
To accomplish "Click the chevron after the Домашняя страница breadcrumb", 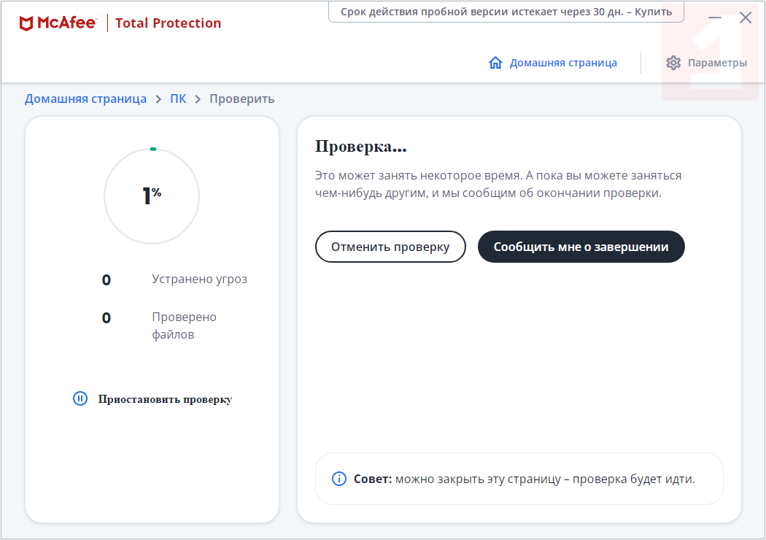I will pos(158,99).
